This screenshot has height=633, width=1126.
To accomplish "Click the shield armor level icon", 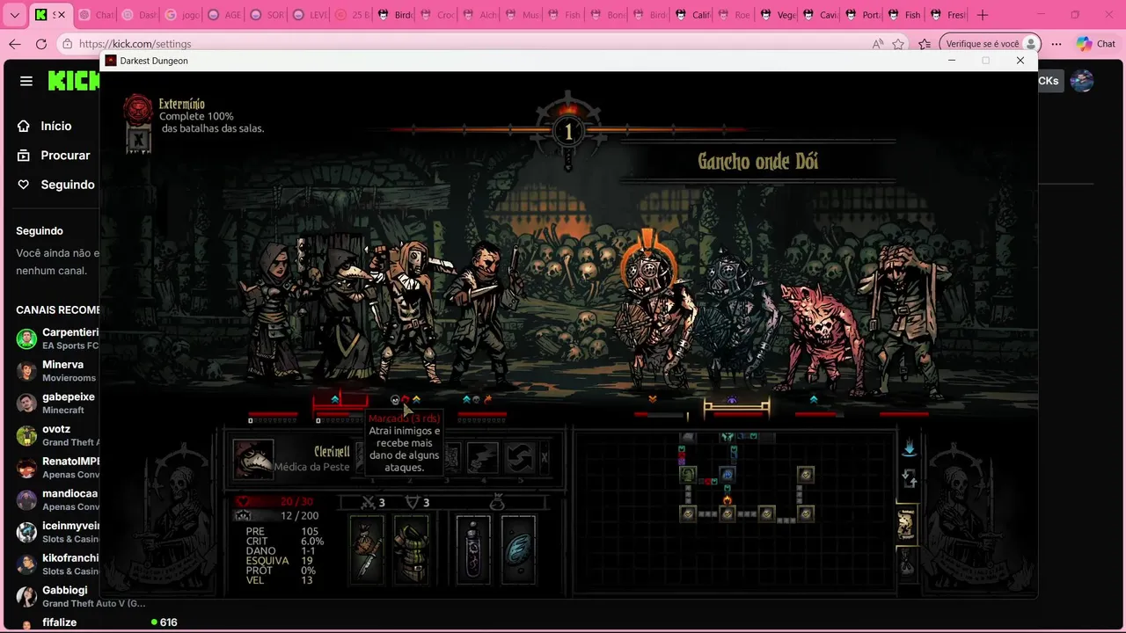I will (x=413, y=502).
